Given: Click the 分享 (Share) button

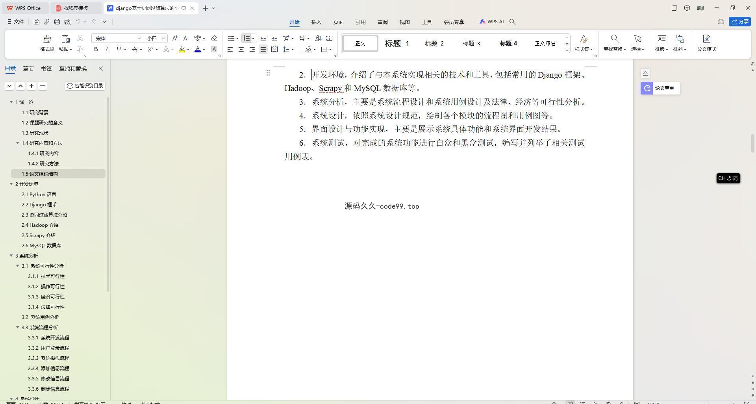Looking at the screenshot, I should pos(739,22).
